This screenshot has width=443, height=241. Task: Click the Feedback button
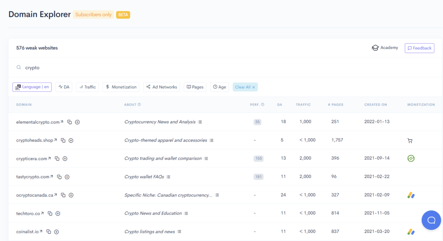tap(420, 48)
